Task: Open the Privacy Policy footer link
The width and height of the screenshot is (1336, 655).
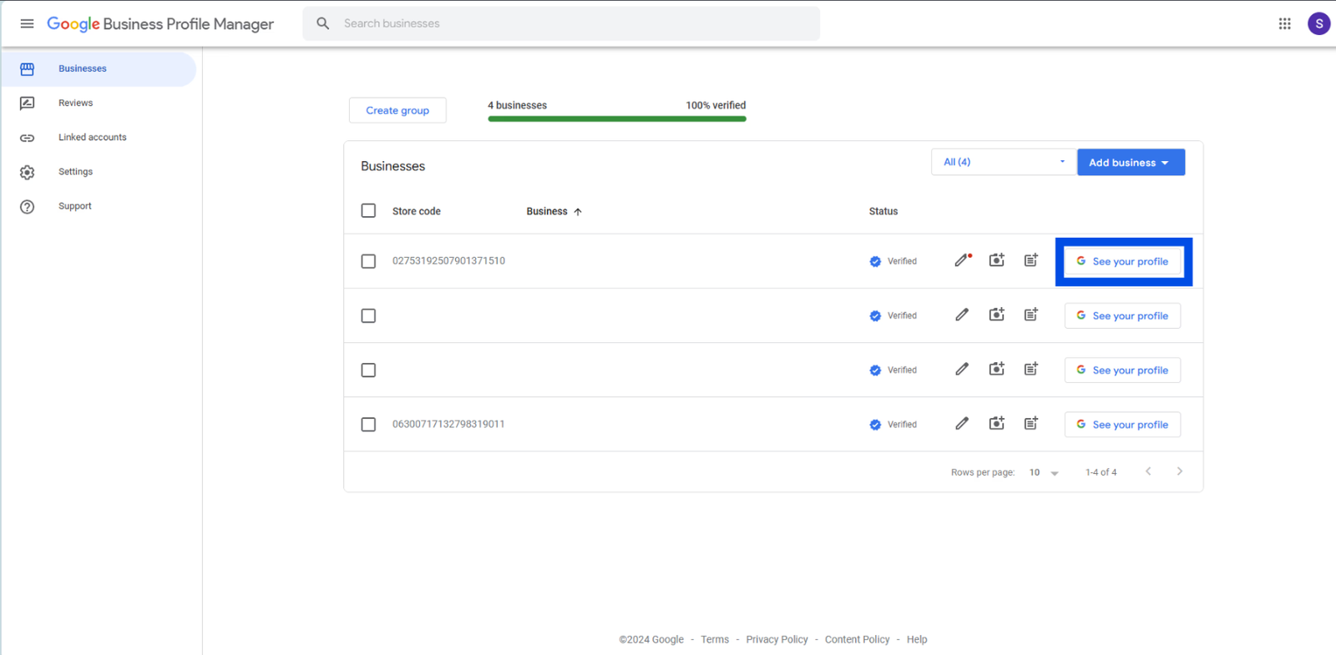Action: coord(777,640)
